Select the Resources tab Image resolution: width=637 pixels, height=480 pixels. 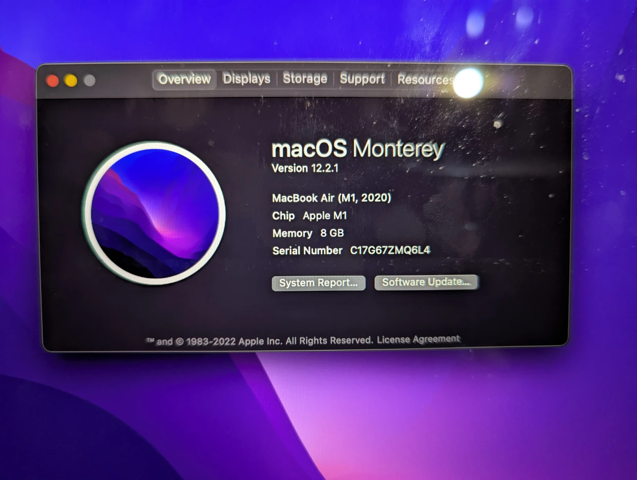(425, 79)
